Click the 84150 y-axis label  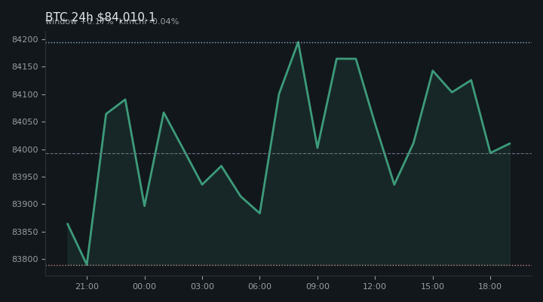[25, 66]
